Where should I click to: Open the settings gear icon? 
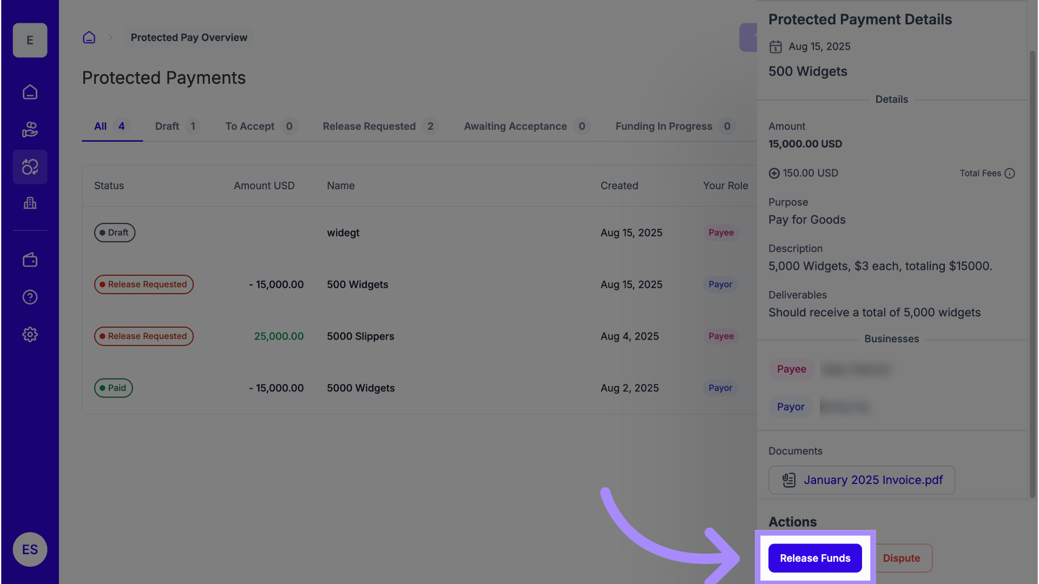coord(30,335)
